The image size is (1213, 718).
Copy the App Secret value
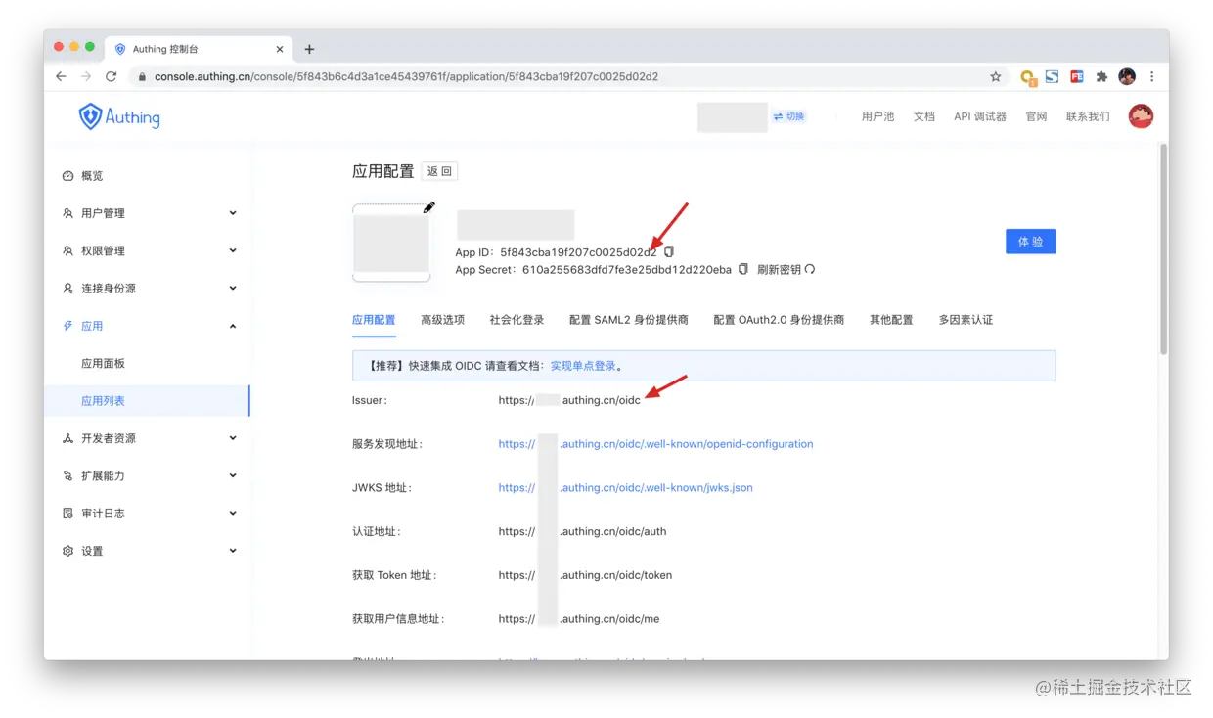pyautogui.click(x=743, y=269)
